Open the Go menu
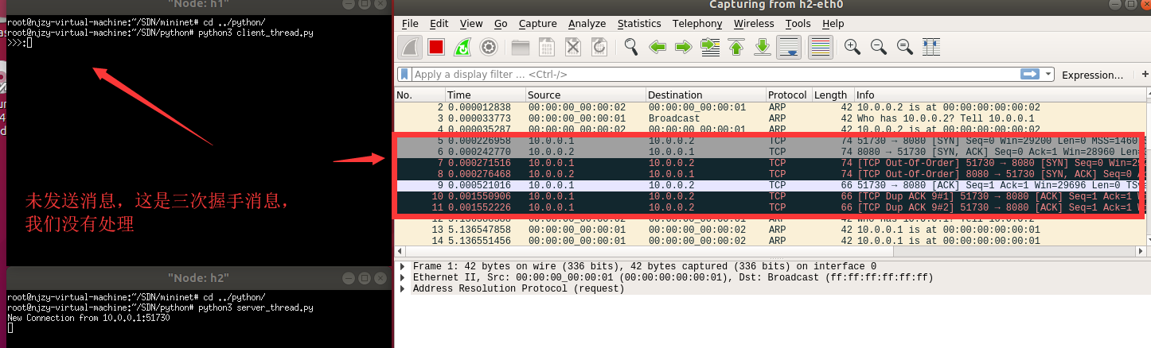1151x348 pixels. (x=501, y=24)
